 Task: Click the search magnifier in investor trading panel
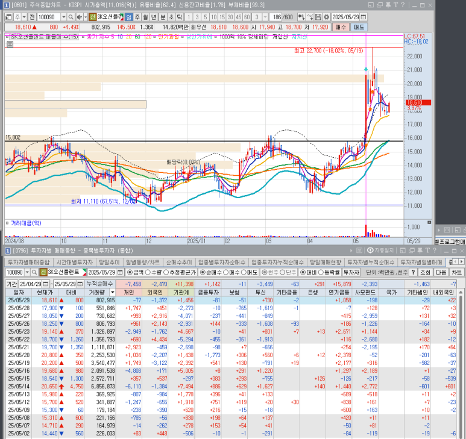pyautogui.click(x=34, y=272)
